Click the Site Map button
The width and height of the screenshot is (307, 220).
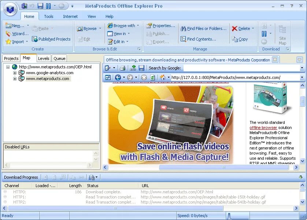coord(282,35)
